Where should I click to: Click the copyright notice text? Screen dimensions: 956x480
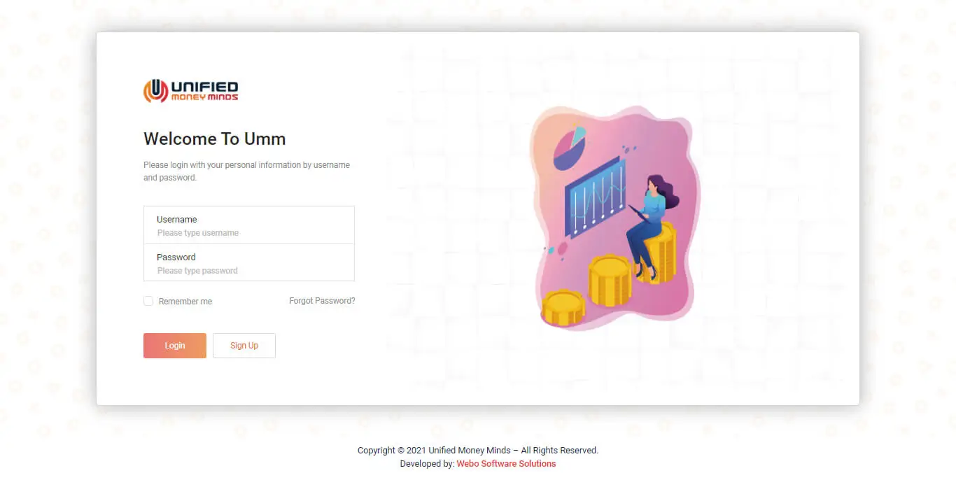click(477, 451)
